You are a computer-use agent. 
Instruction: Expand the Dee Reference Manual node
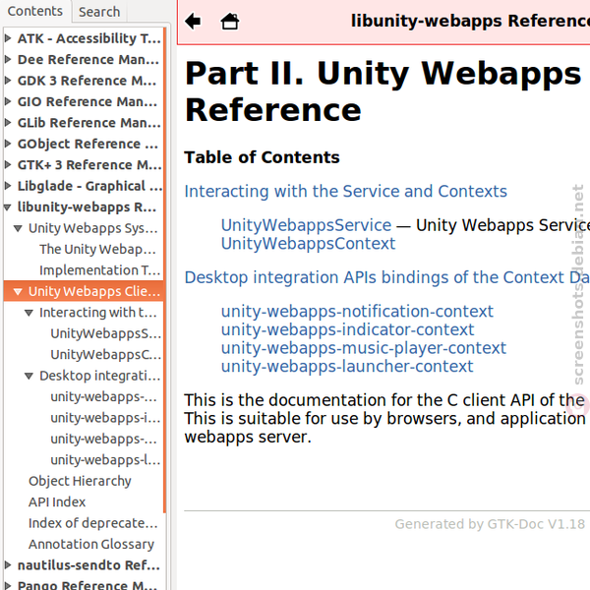(x=8, y=59)
